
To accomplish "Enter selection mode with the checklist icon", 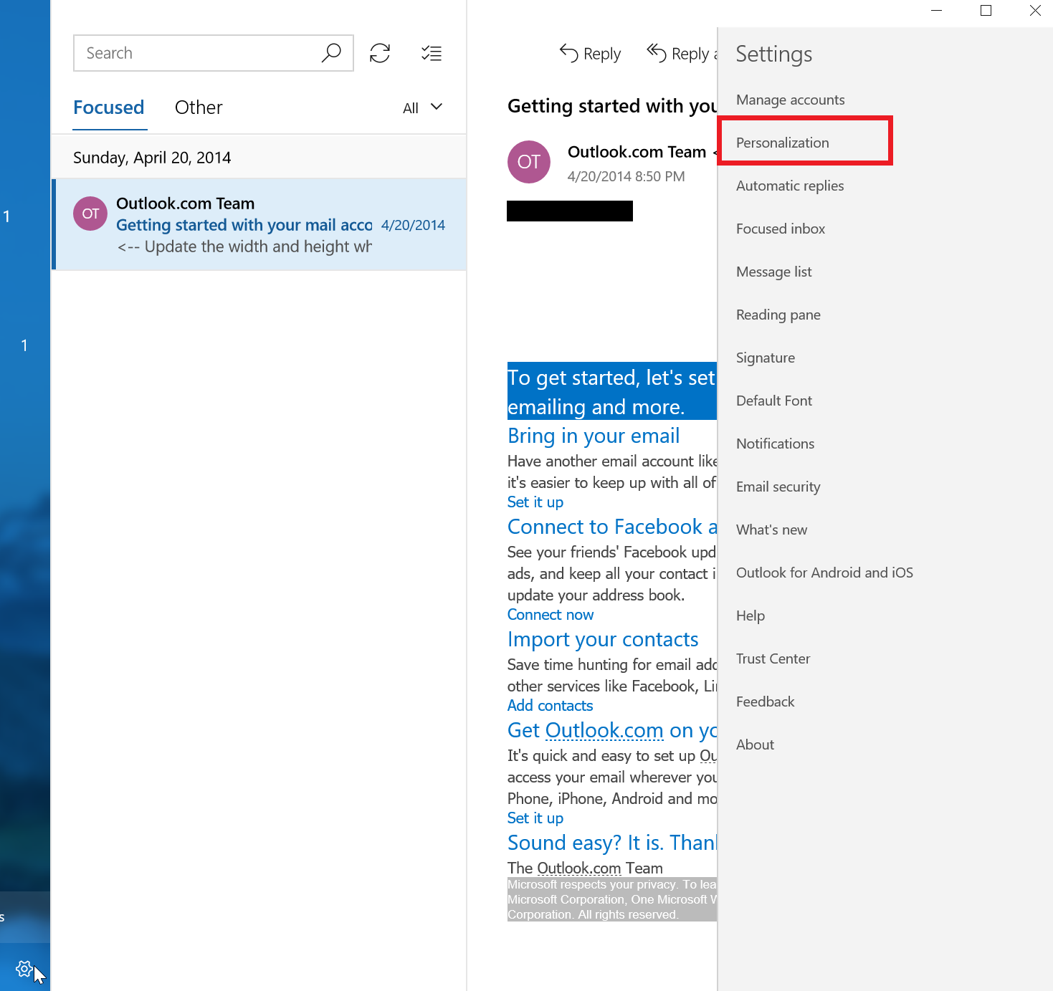I will coord(432,53).
